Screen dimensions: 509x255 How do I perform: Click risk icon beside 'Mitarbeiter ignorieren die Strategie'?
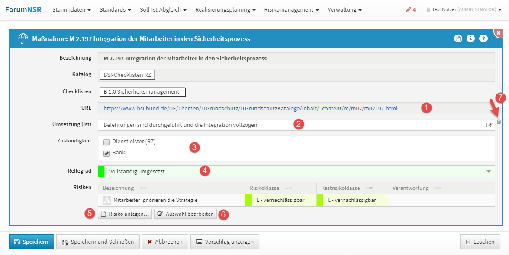(107, 200)
